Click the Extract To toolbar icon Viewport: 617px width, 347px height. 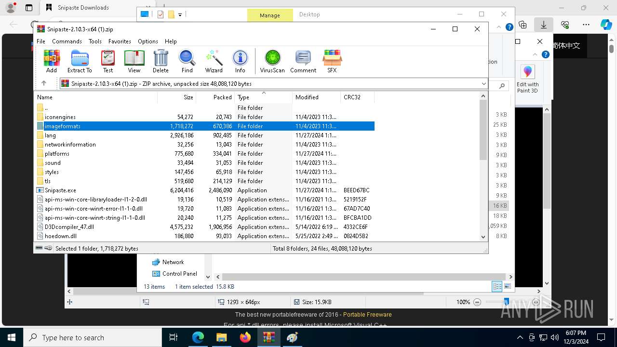(x=80, y=61)
